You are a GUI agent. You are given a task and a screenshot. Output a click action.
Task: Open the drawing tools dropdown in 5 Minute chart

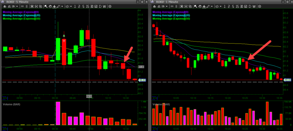(x=62, y=6)
